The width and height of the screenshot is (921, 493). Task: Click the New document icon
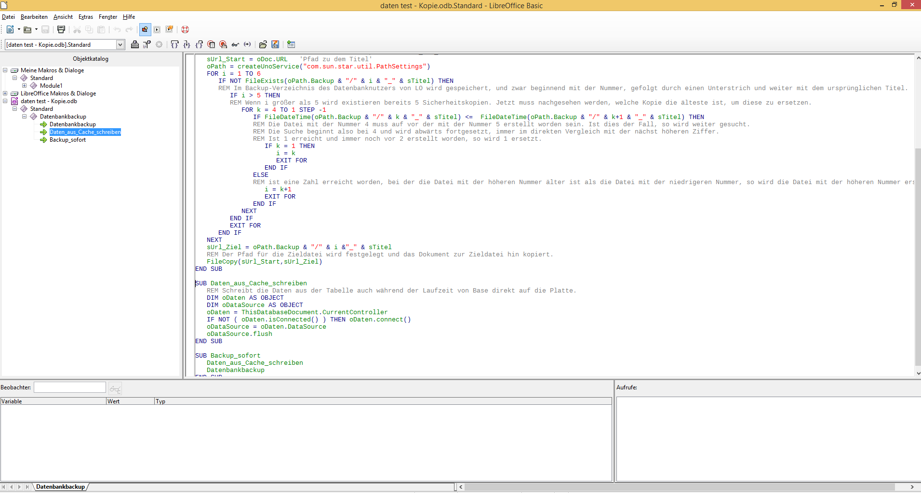tap(10, 29)
